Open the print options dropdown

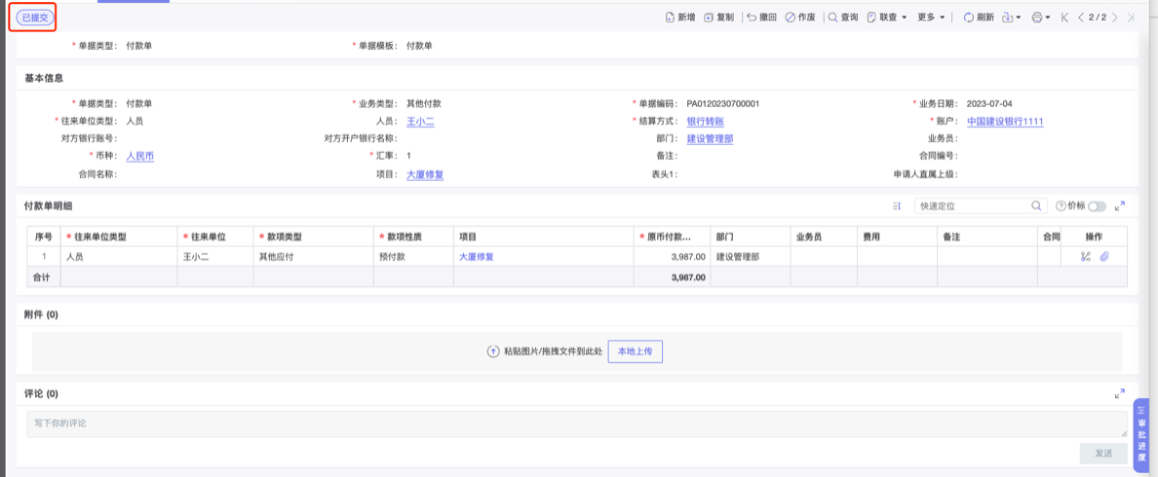[1040, 18]
